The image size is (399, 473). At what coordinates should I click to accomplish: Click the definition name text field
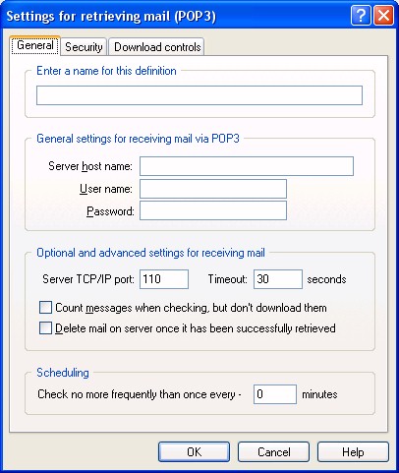click(199, 95)
